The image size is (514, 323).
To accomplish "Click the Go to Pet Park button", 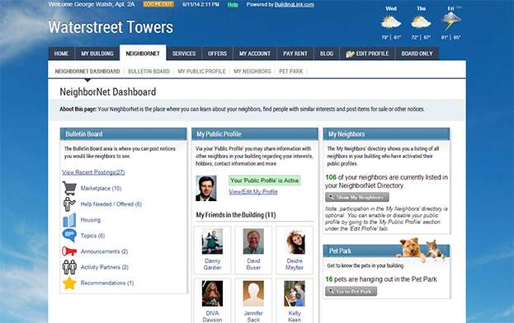I will tap(351, 291).
